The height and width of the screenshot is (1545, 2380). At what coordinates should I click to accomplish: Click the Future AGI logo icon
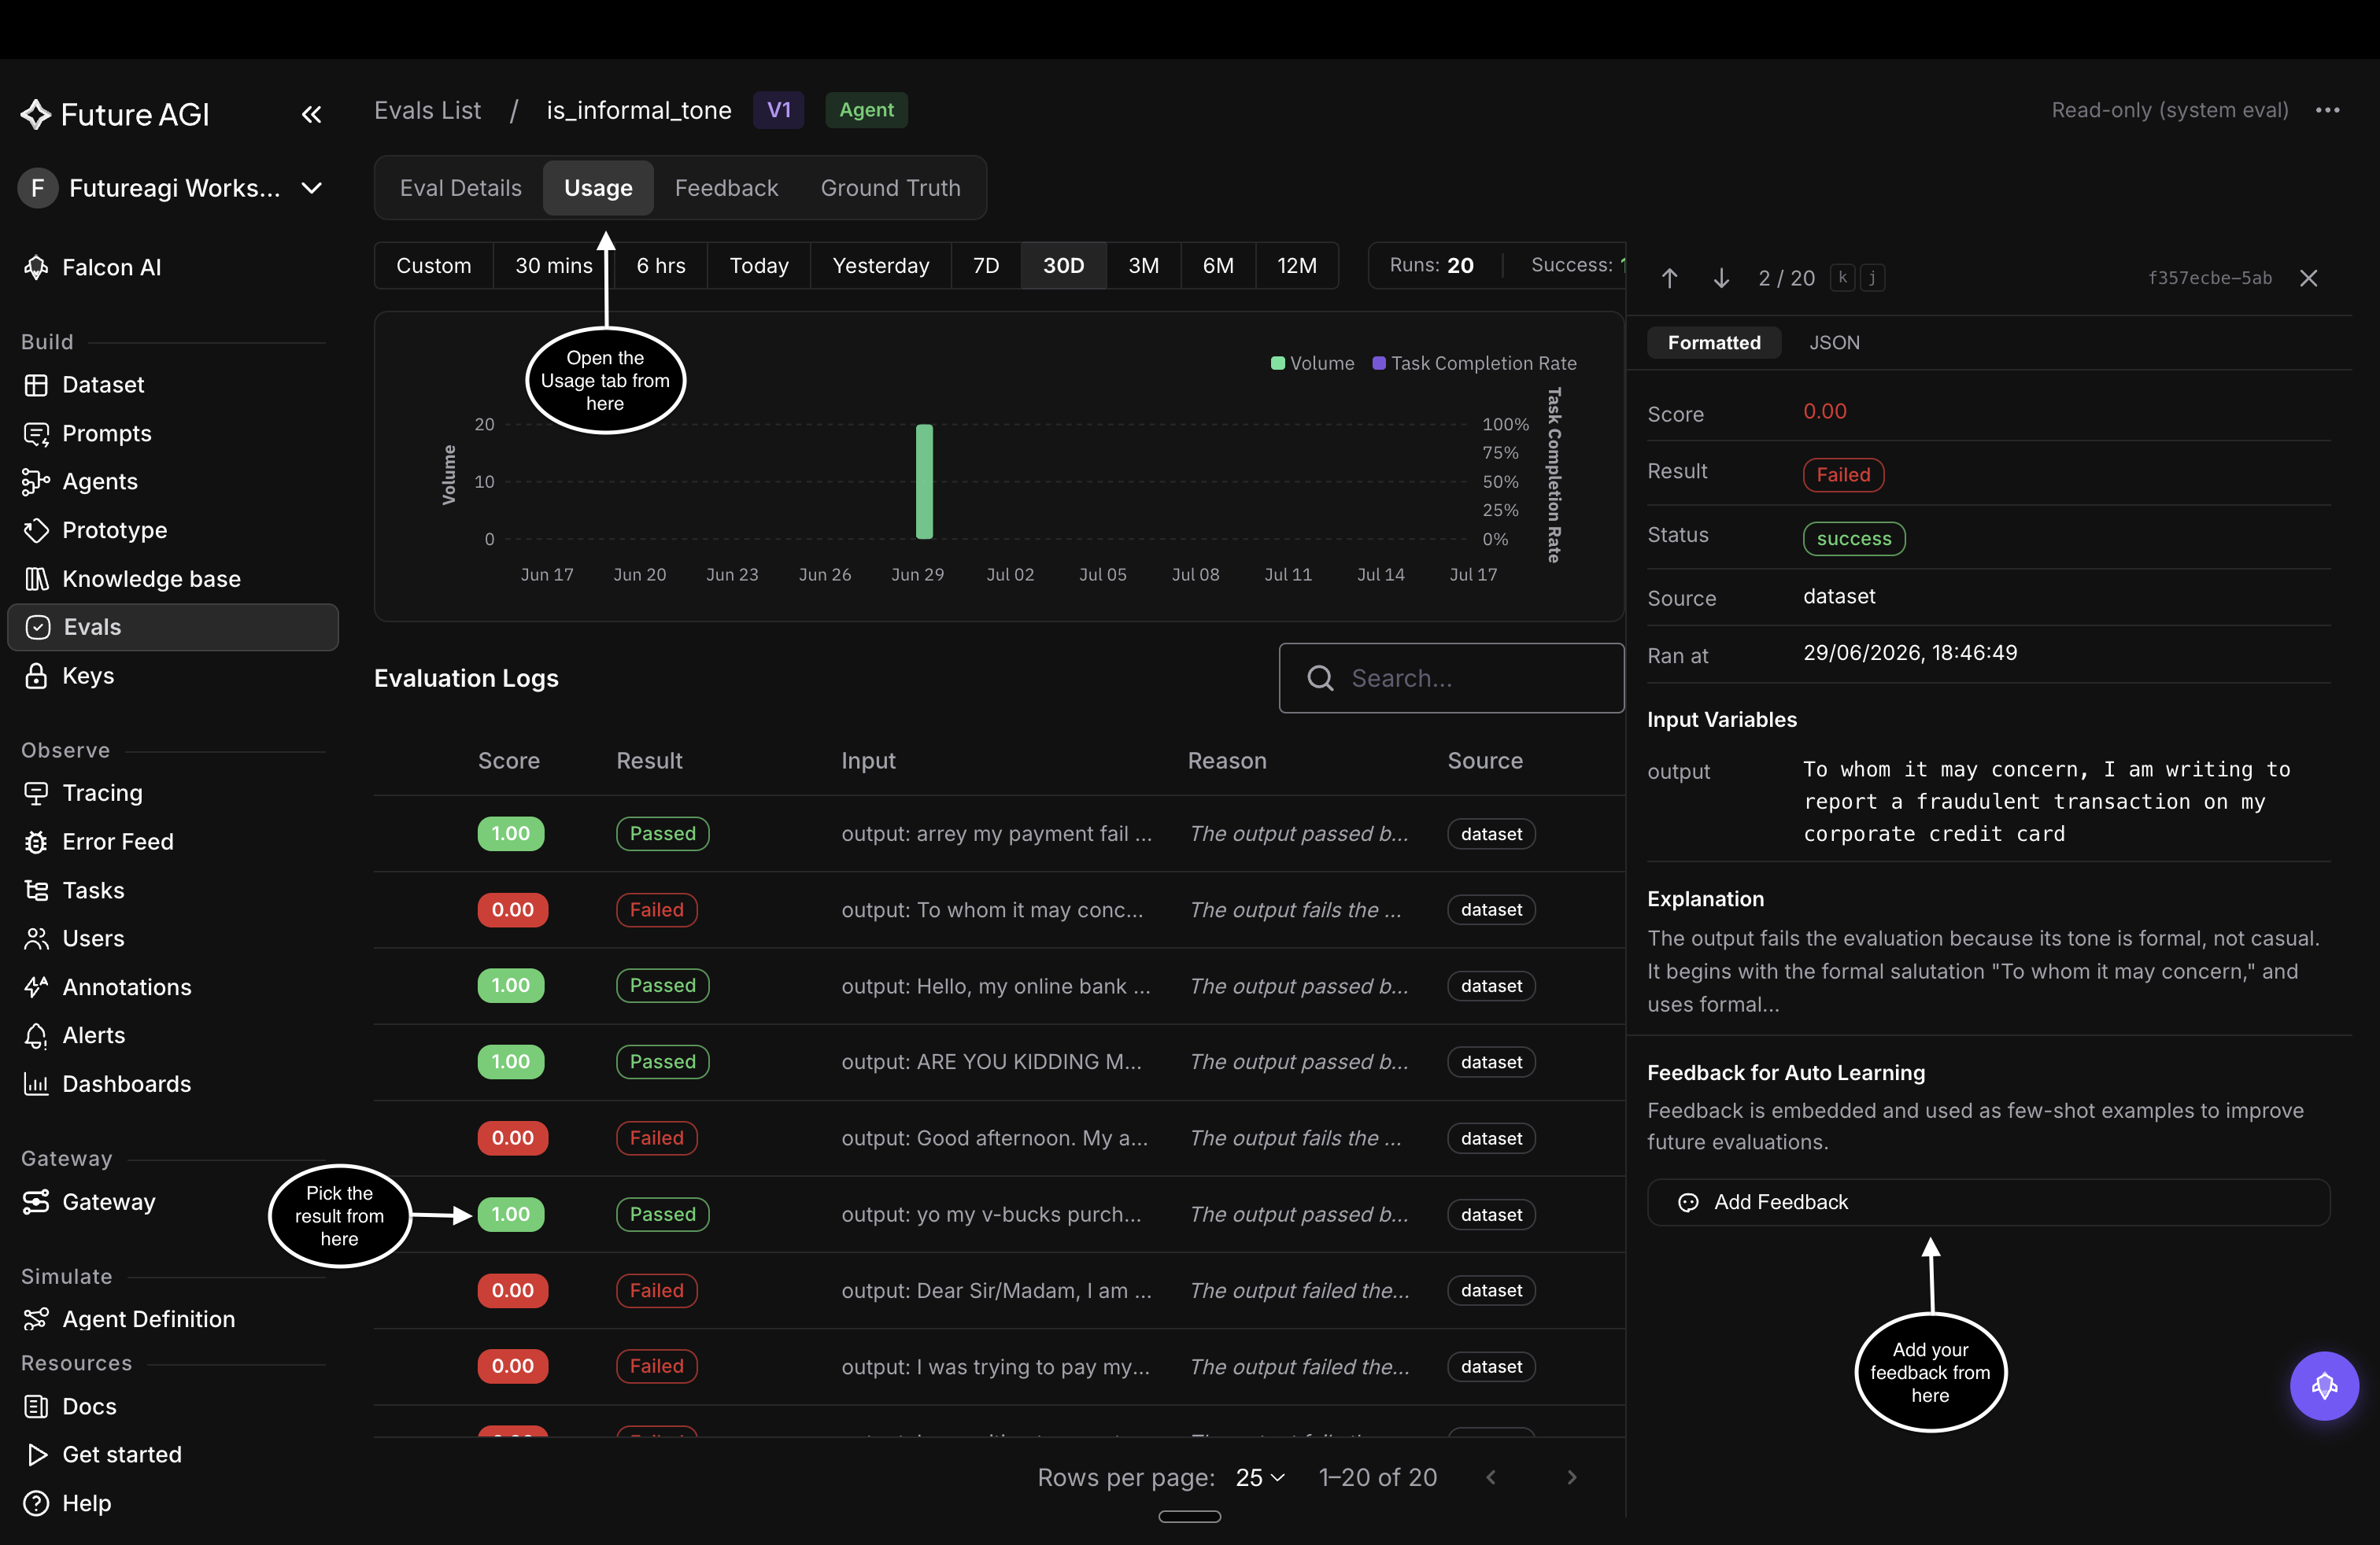36,115
